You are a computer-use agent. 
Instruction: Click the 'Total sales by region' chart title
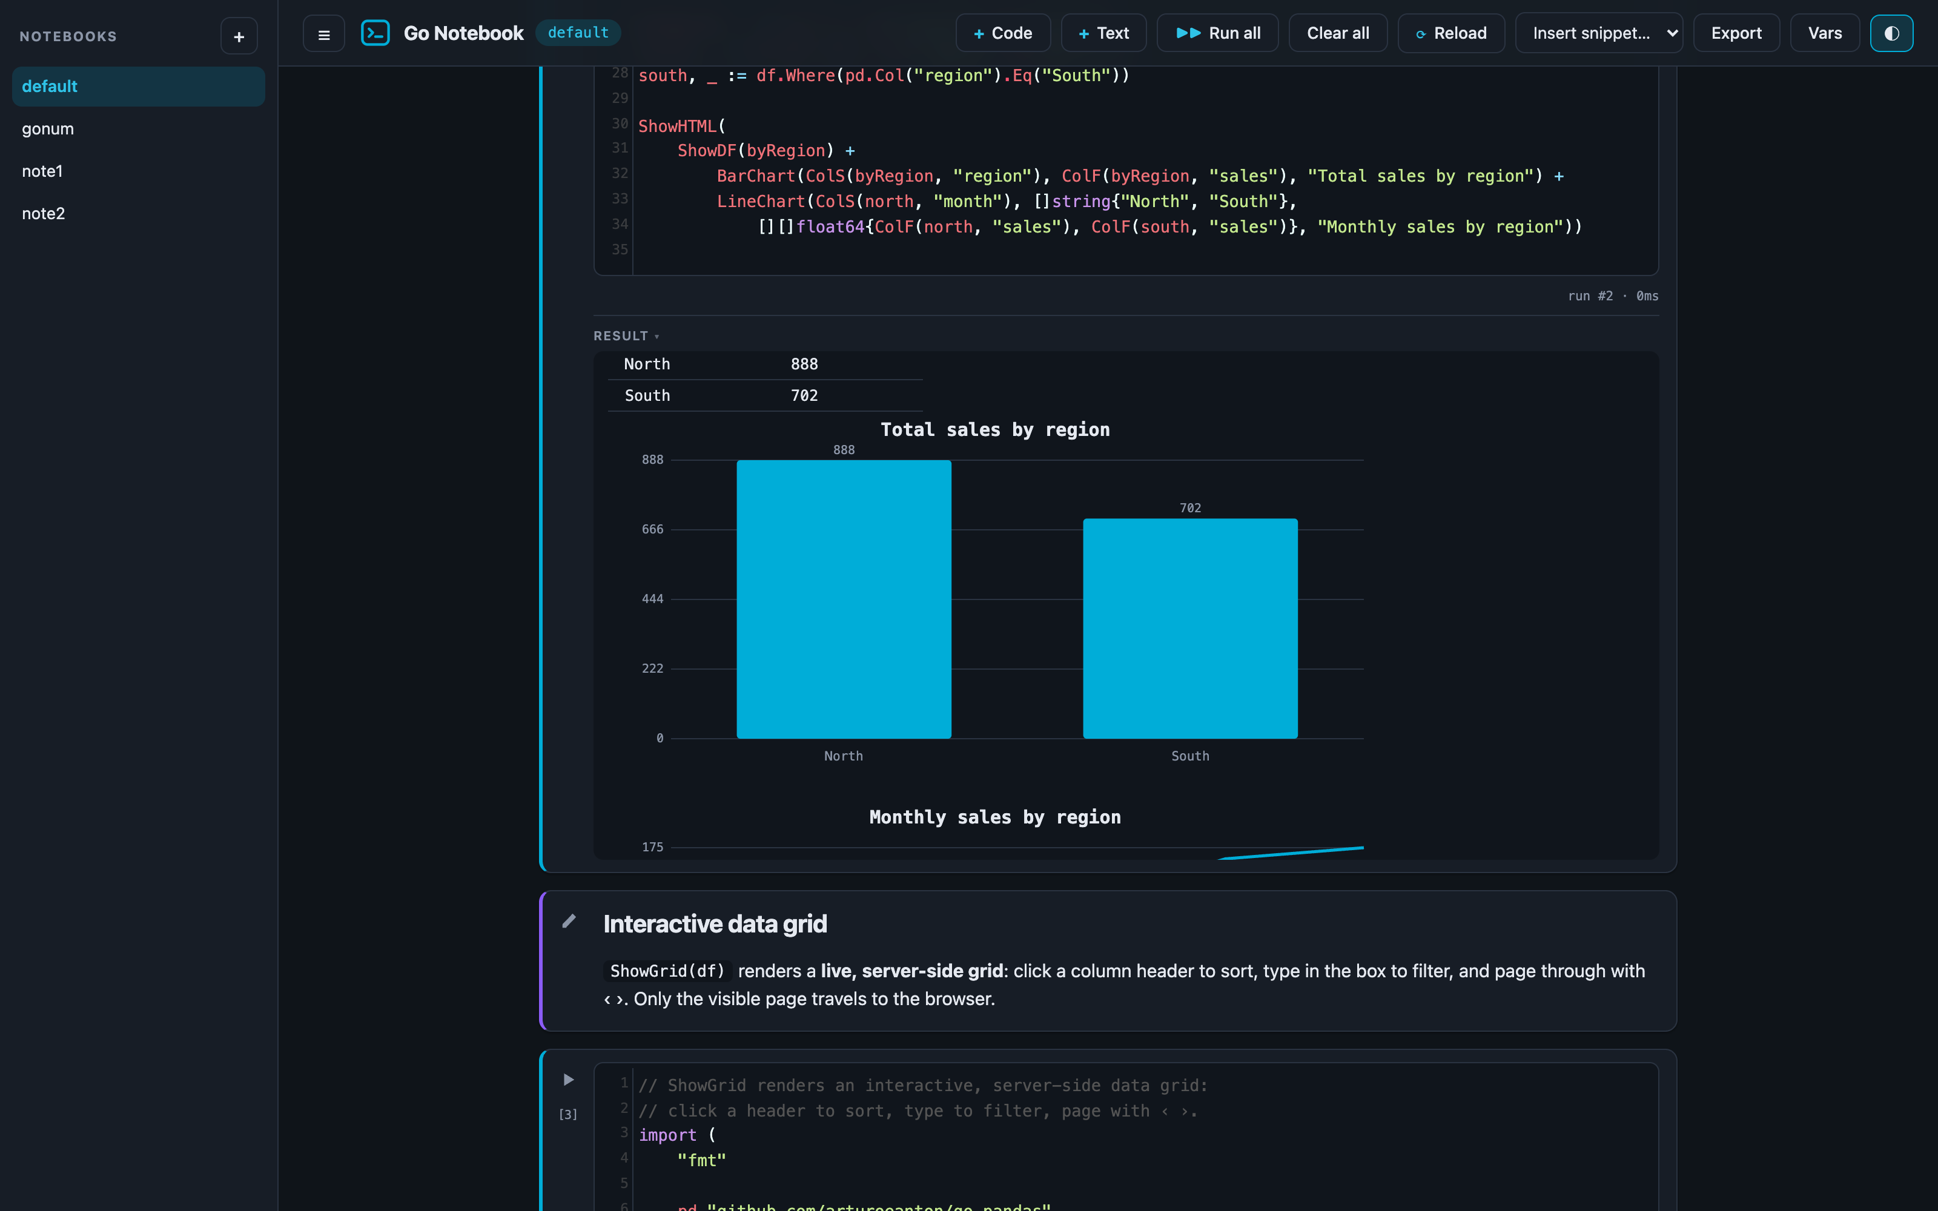[994, 430]
